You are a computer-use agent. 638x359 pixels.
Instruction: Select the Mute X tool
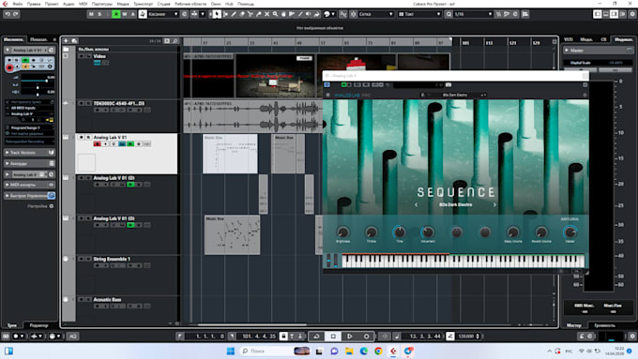click(x=266, y=14)
